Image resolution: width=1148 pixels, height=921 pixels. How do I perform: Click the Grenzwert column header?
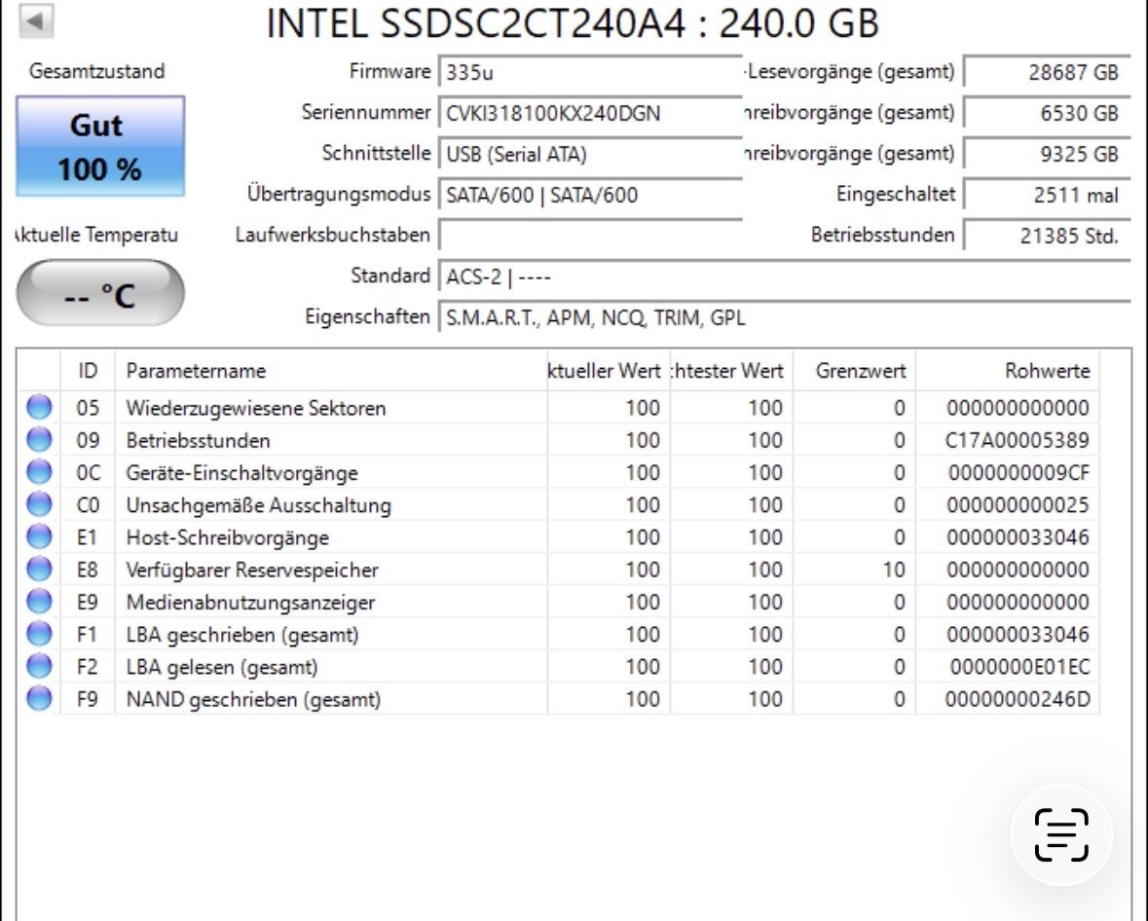click(x=854, y=371)
